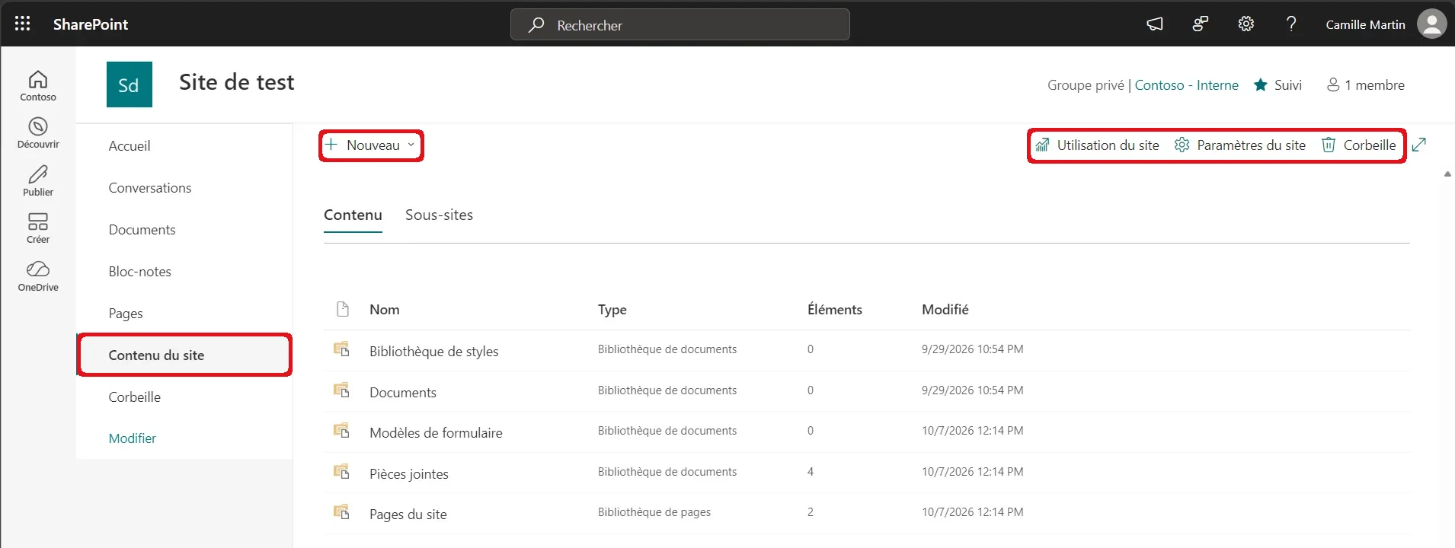Open the settings gear in top bar
Screen dimensions: 1455x548
[1246, 24]
